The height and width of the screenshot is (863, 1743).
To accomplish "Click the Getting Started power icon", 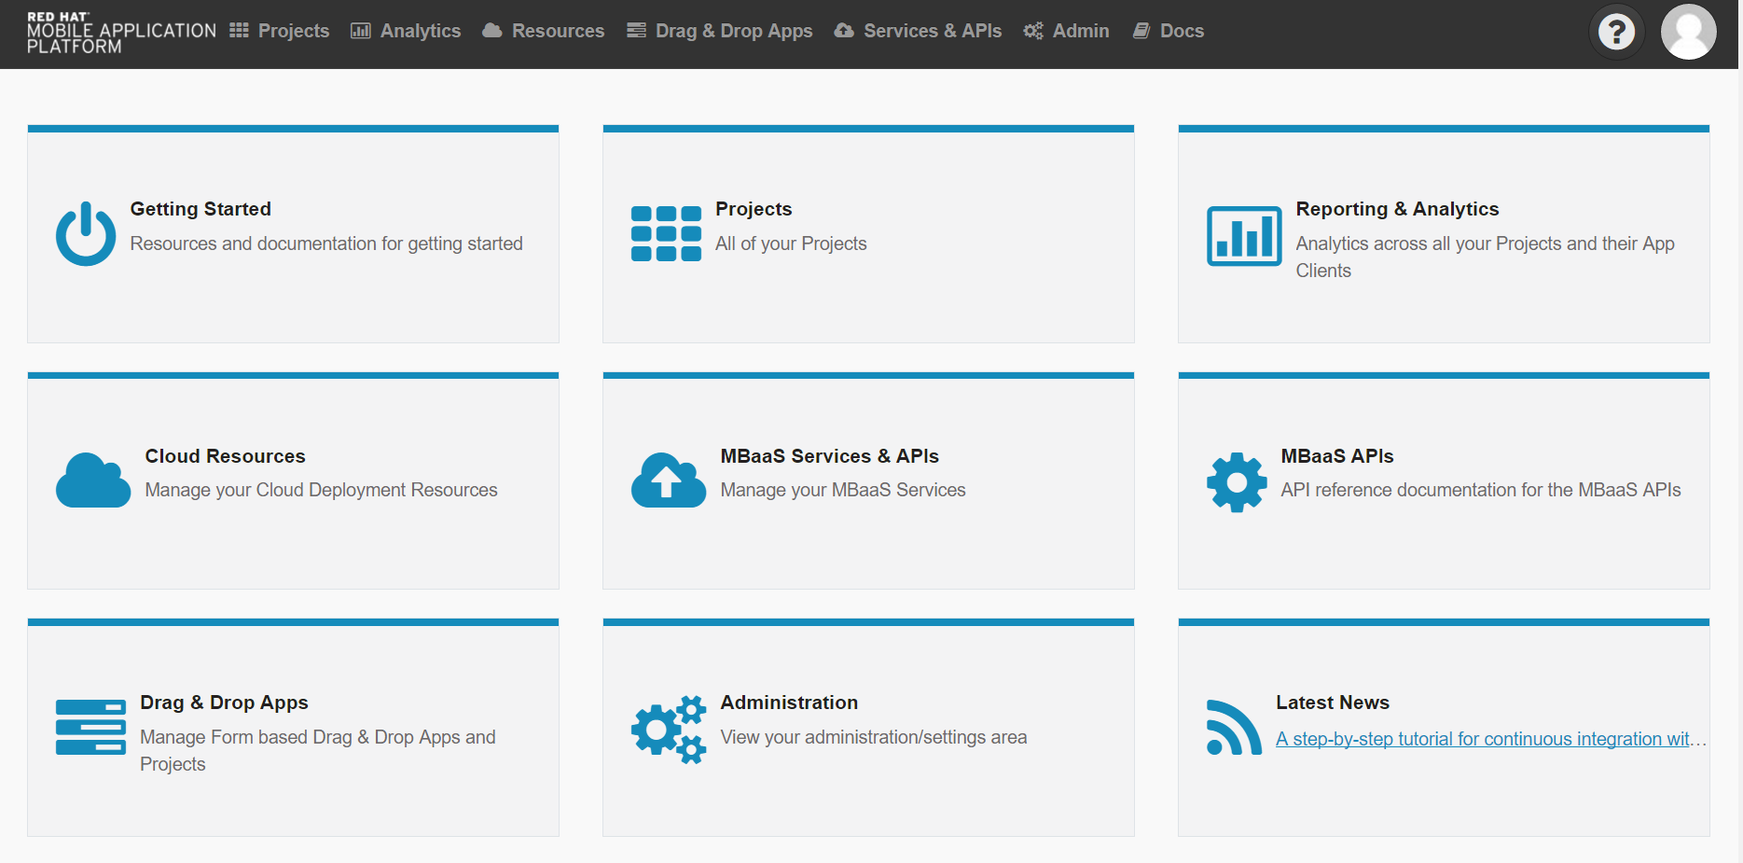I will point(86,233).
